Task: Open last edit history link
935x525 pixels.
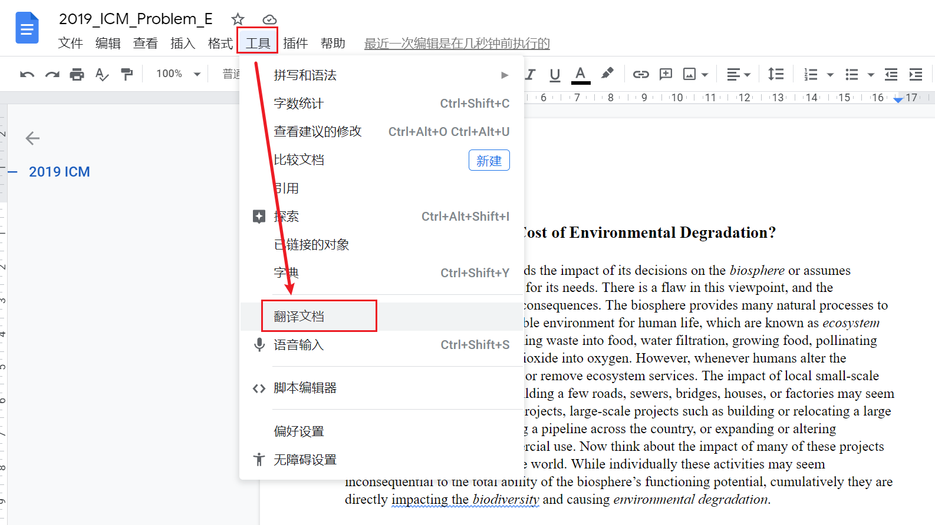Action: pos(457,44)
